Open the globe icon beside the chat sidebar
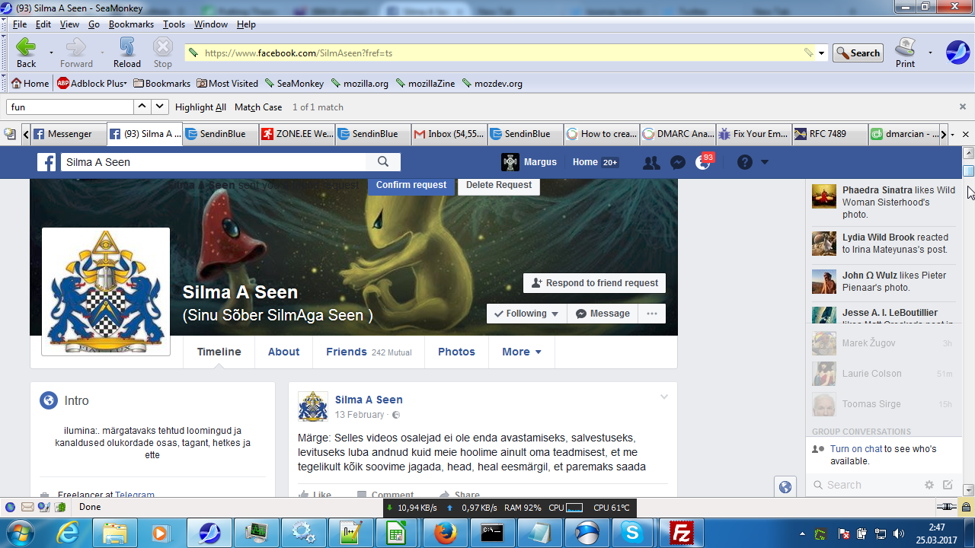The height and width of the screenshot is (548, 975). click(x=785, y=487)
